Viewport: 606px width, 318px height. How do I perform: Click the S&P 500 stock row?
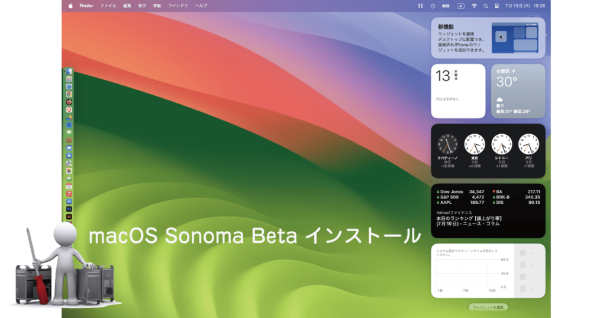(x=460, y=197)
